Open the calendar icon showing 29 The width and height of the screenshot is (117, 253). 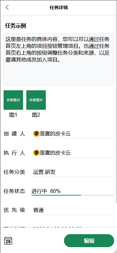tap(8, 241)
